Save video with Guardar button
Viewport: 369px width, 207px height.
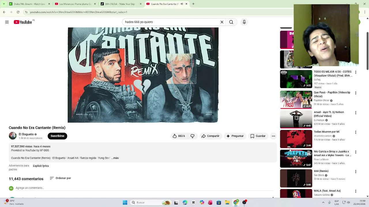click(258, 136)
